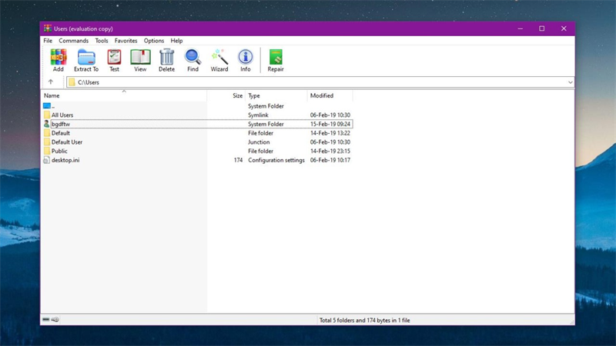
Task: Click the Public folder icon
Action: click(47, 151)
